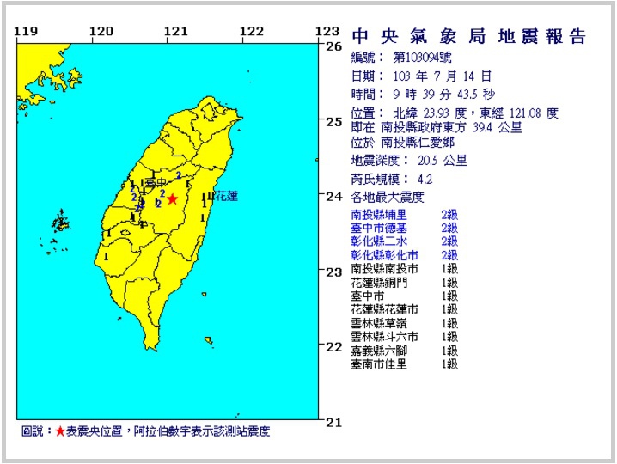
Task: Click the depth value 20.5 公里
Action: tap(443, 161)
